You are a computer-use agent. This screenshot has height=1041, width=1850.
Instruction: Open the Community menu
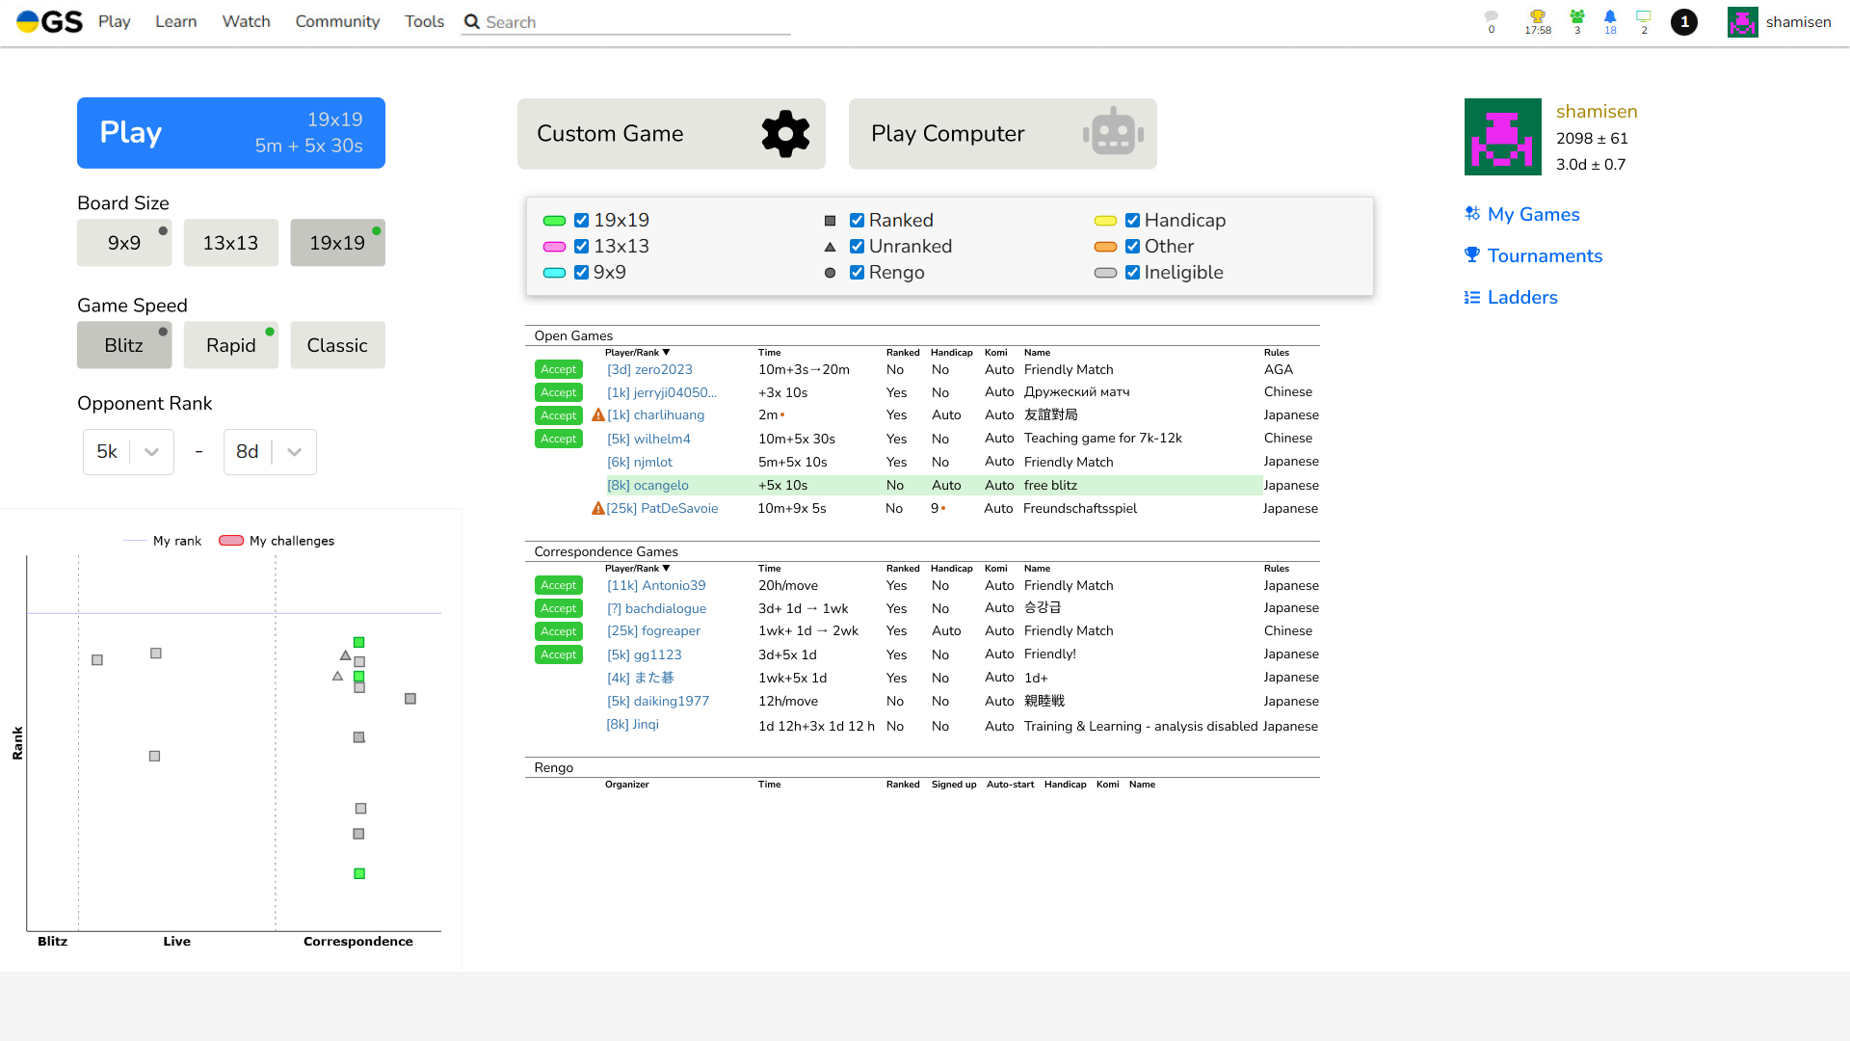tap(337, 21)
